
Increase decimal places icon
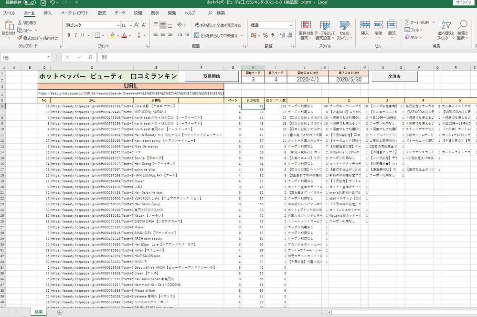point(282,36)
